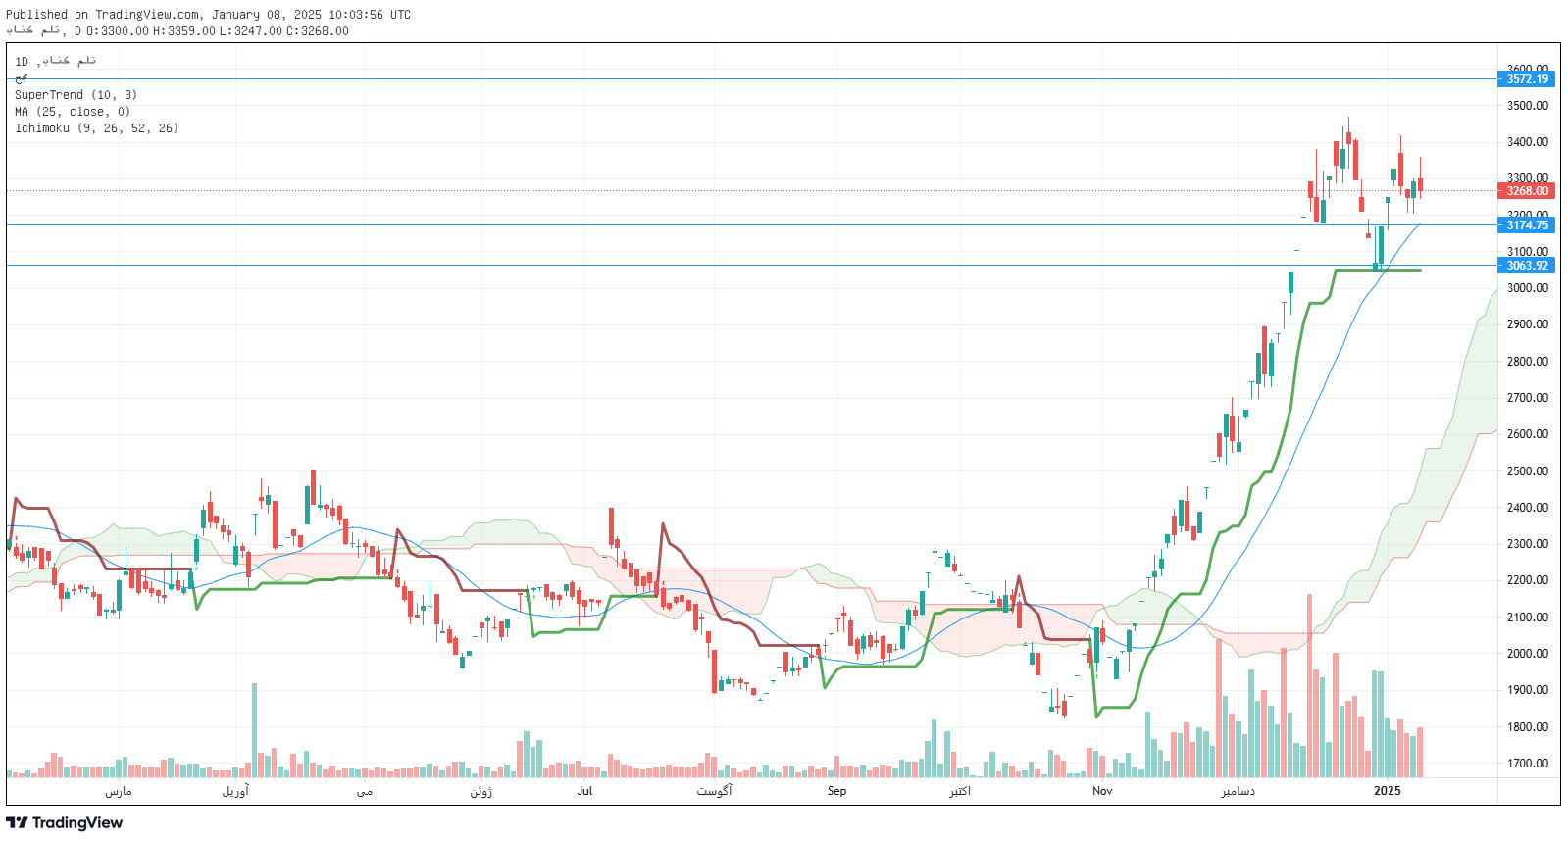This screenshot has width=1567, height=841.
Task: Click the L:3247.00 low value
Action: [250, 31]
